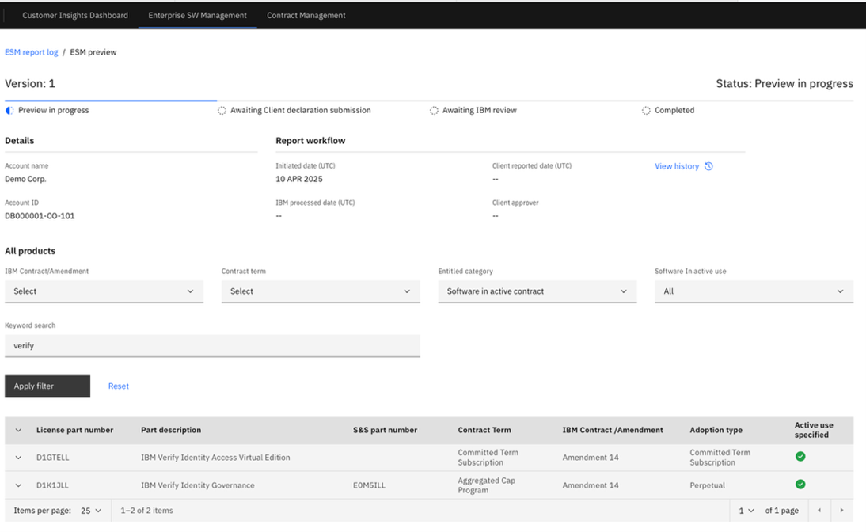Viewport: 866px width, 532px height.
Task: Click the 1–2 of 2 items text
Action: pyautogui.click(x=146, y=511)
